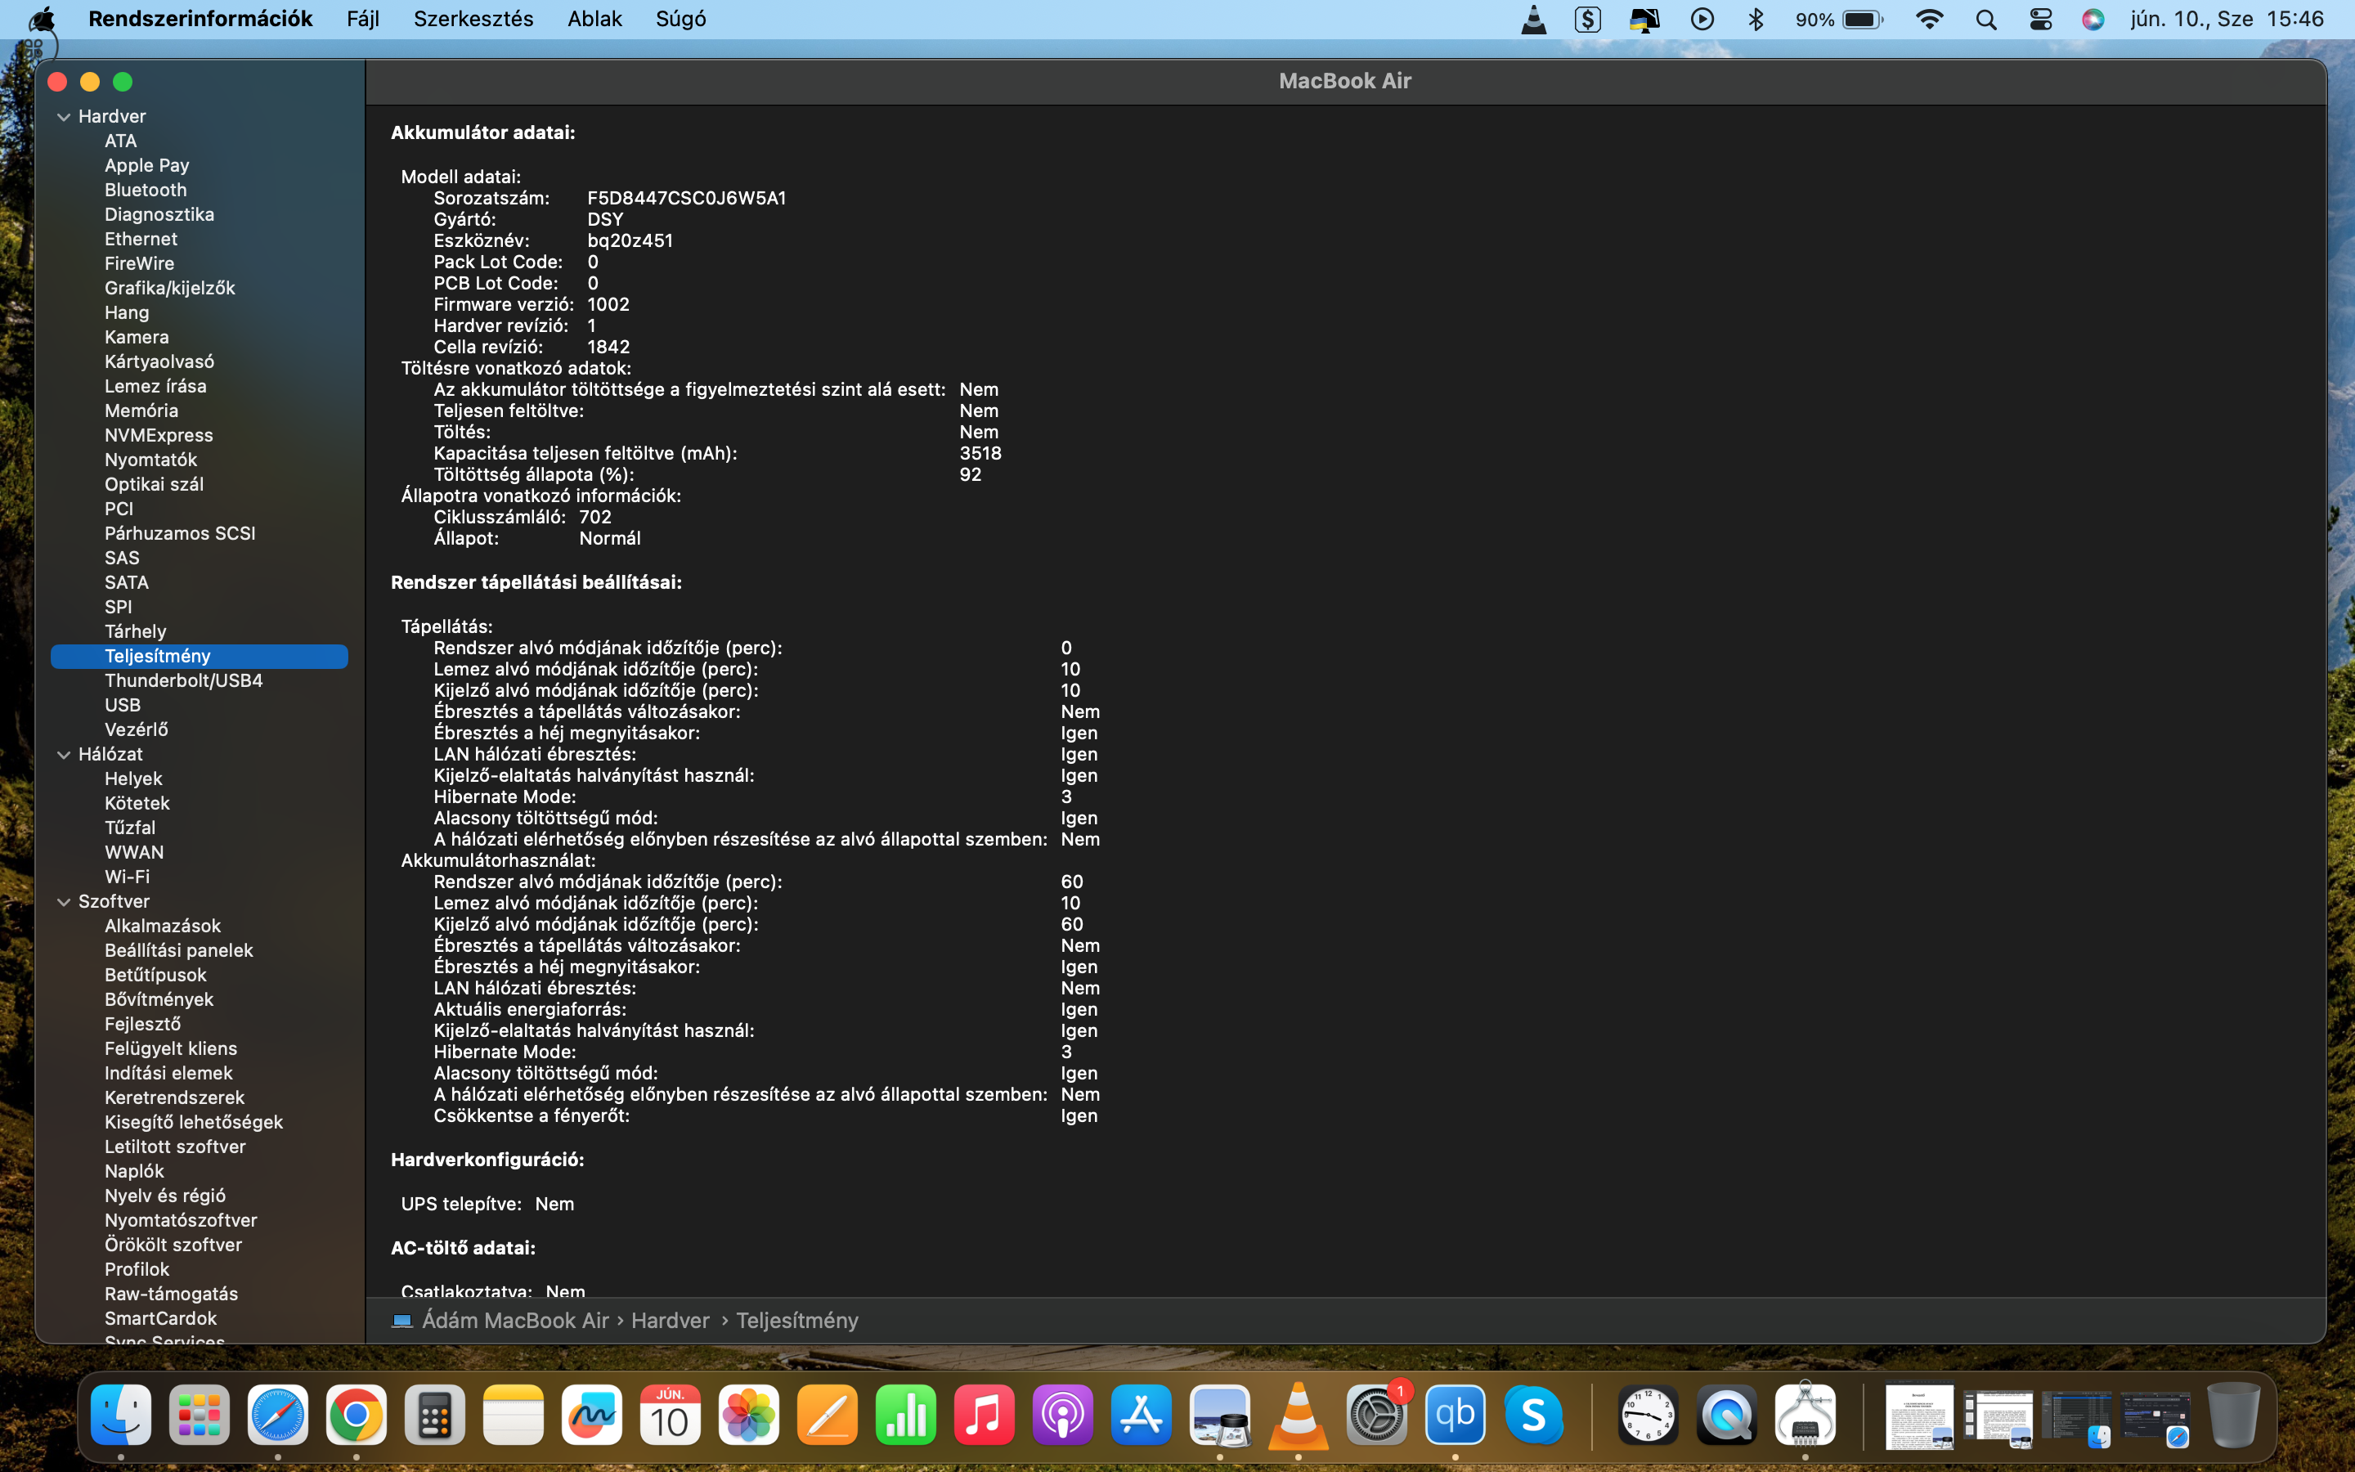This screenshot has width=2355, height=1472.
Task: Click the VLC menu bar status icon
Action: (x=1534, y=20)
